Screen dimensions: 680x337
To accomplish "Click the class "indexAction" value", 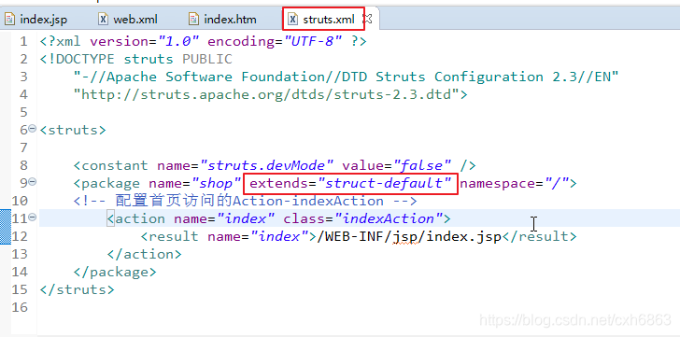I will tap(389, 218).
